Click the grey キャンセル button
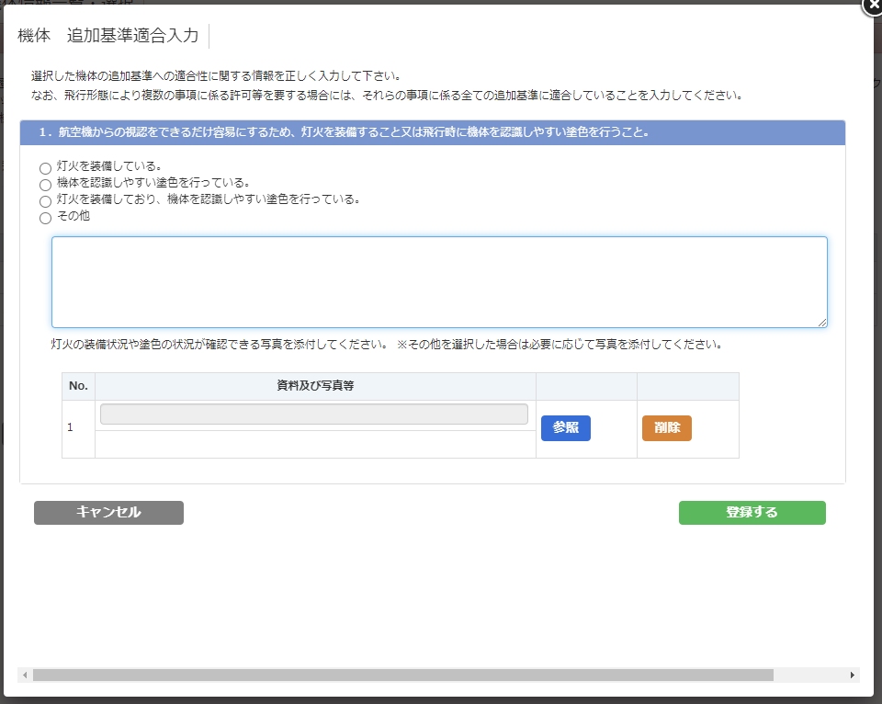The image size is (882, 704). (108, 513)
